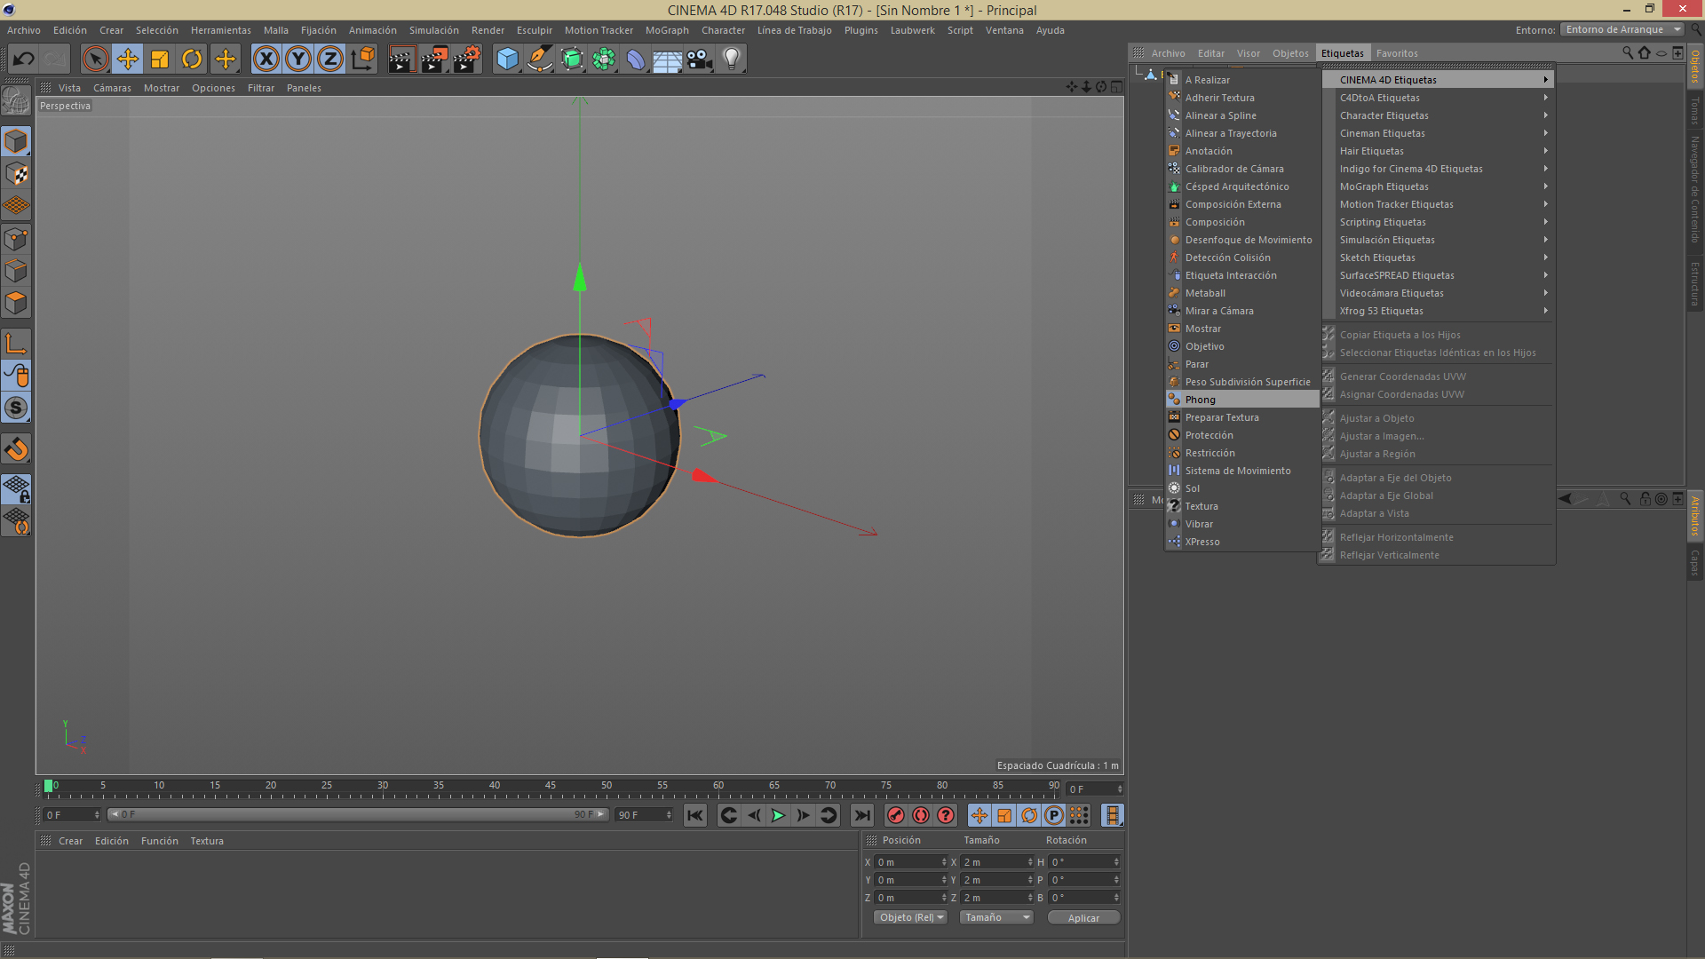This screenshot has height=959, width=1705.
Task: Toggle X axis lock
Action: click(x=266, y=59)
